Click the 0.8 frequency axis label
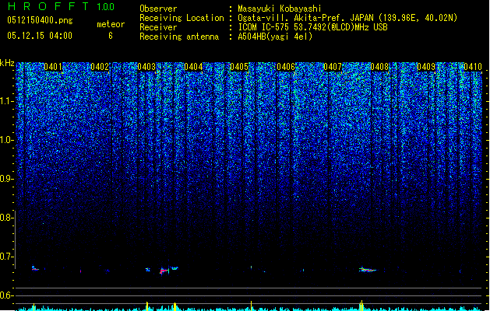490x311 pixels. (6, 218)
